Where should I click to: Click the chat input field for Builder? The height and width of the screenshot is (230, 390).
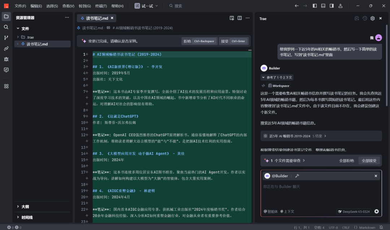click(x=321, y=194)
